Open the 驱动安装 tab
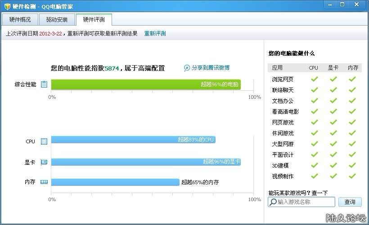369x225 pixels. click(57, 20)
